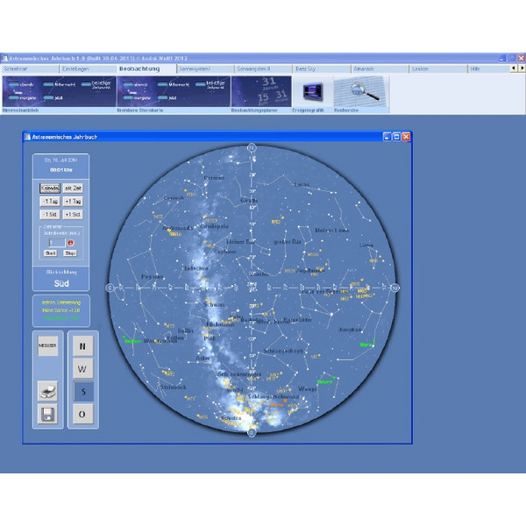526x526 pixels.
Task: Click the Adler constellation label
Action: point(203,358)
